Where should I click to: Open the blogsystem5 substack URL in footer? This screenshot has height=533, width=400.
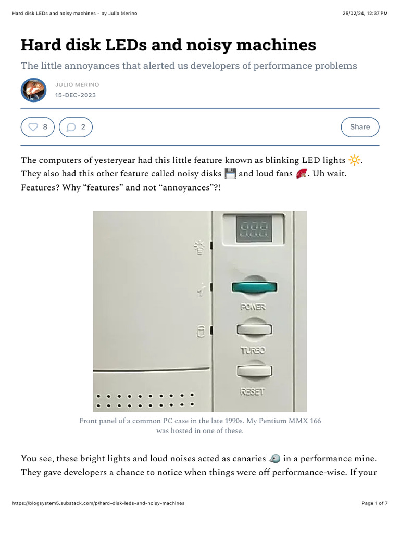(x=98, y=503)
